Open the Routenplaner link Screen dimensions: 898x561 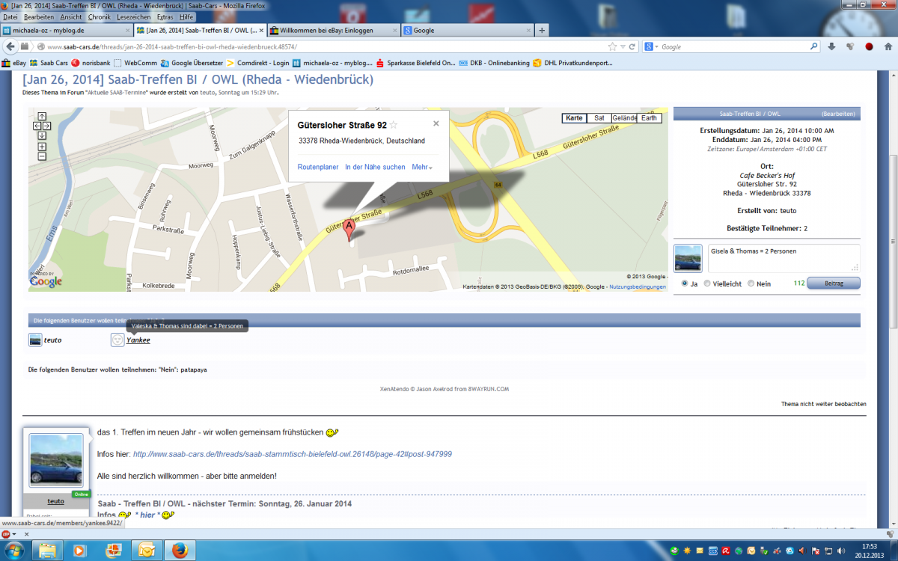pyautogui.click(x=318, y=167)
